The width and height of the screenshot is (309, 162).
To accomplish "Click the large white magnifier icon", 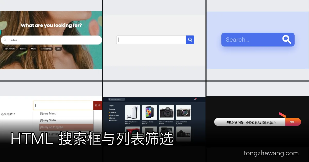I will point(286,39).
